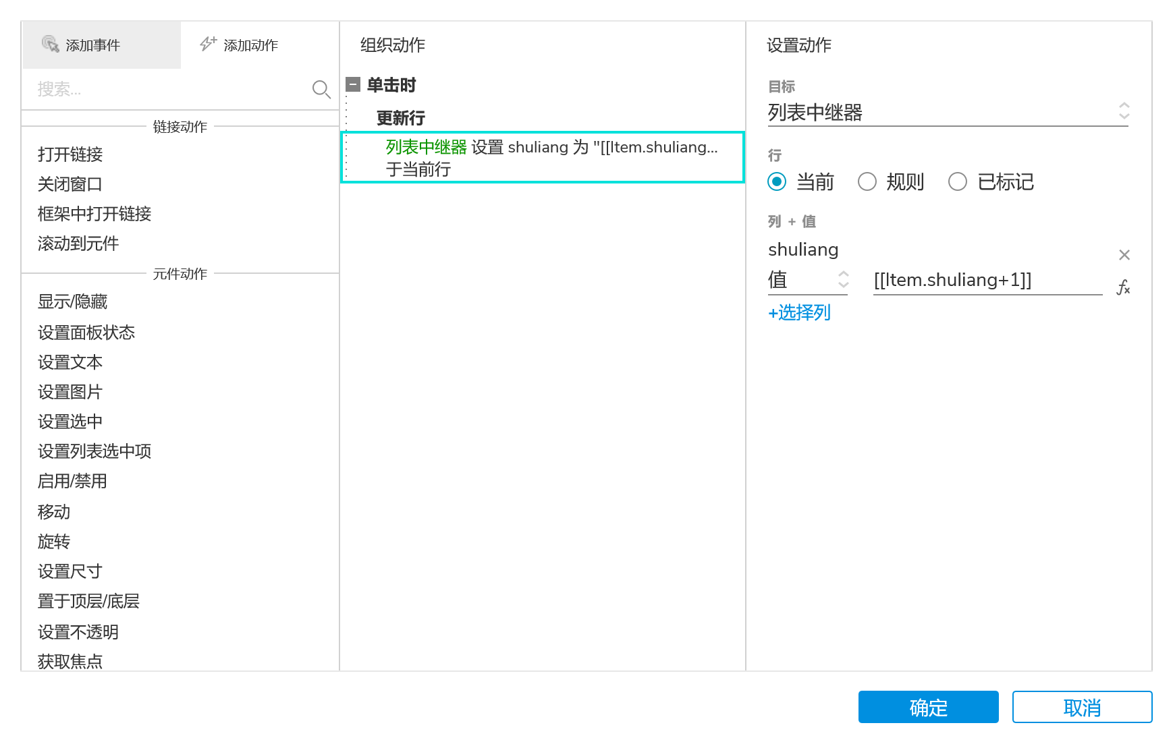Image resolution: width=1173 pixels, height=744 pixels.
Task: Click the 确定 button
Action: [928, 707]
